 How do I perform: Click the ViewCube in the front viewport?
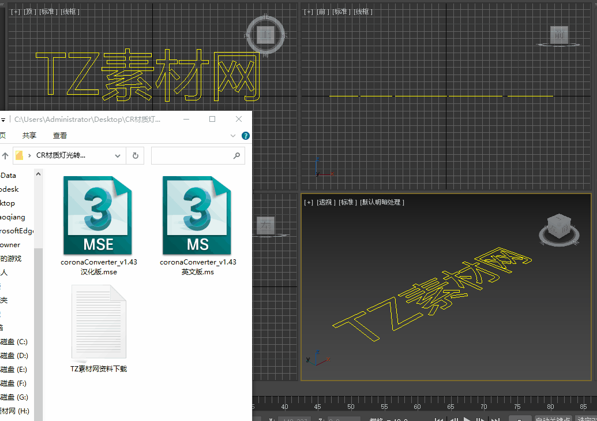[x=558, y=36]
